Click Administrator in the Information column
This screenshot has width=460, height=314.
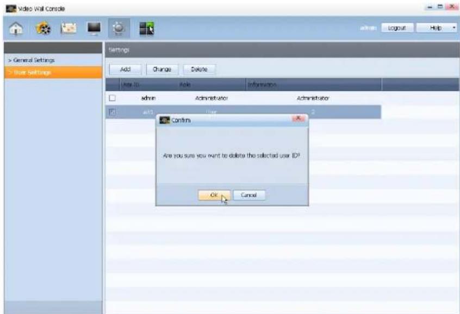[313, 98]
